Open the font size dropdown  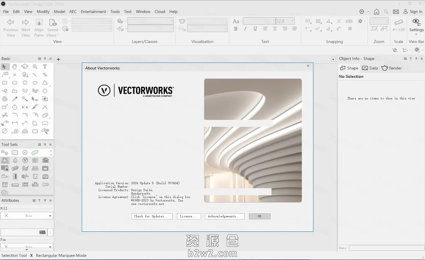[x=292, y=21]
